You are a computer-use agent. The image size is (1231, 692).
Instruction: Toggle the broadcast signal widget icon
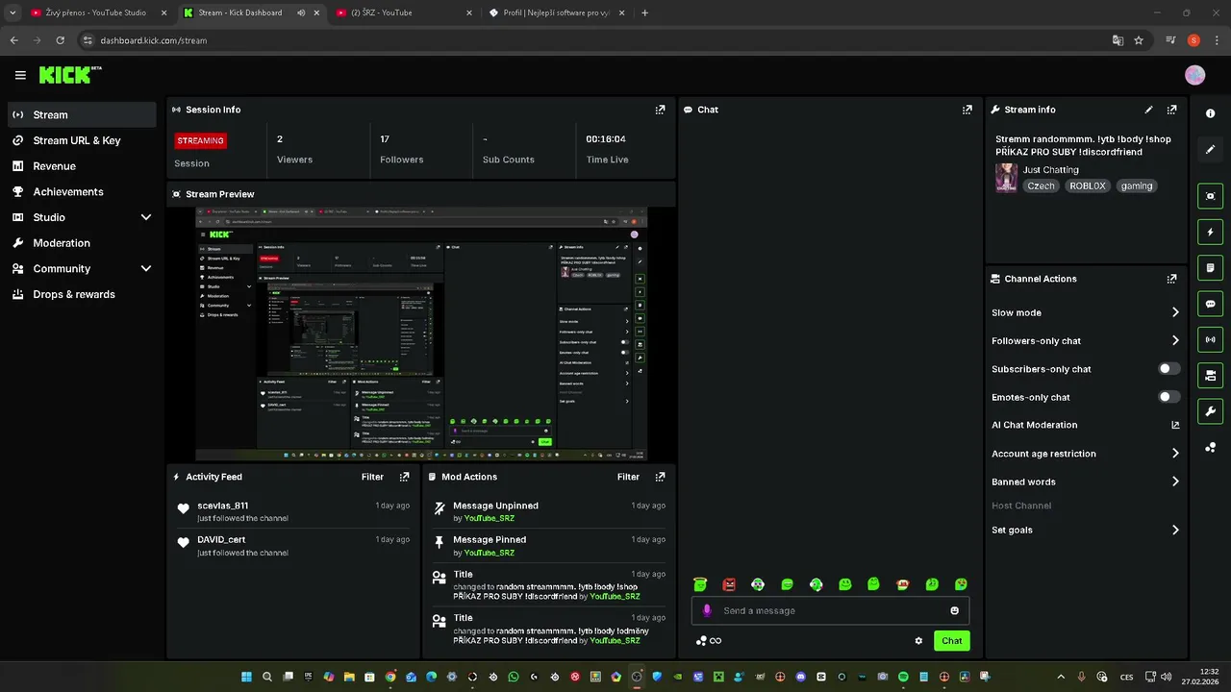tap(1210, 339)
